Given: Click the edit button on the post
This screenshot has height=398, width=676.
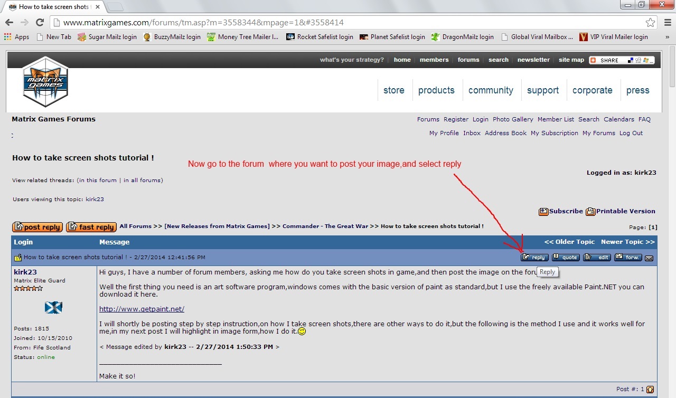Looking at the screenshot, I should click(x=597, y=258).
